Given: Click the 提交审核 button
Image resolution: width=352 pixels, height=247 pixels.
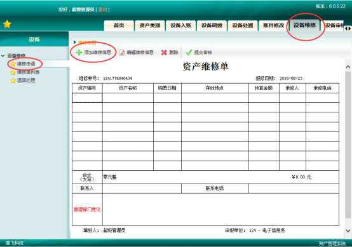Looking at the screenshot, I should (x=199, y=53).
